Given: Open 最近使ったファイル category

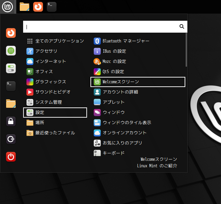Looking at the screenshot, I should (55, 133).
